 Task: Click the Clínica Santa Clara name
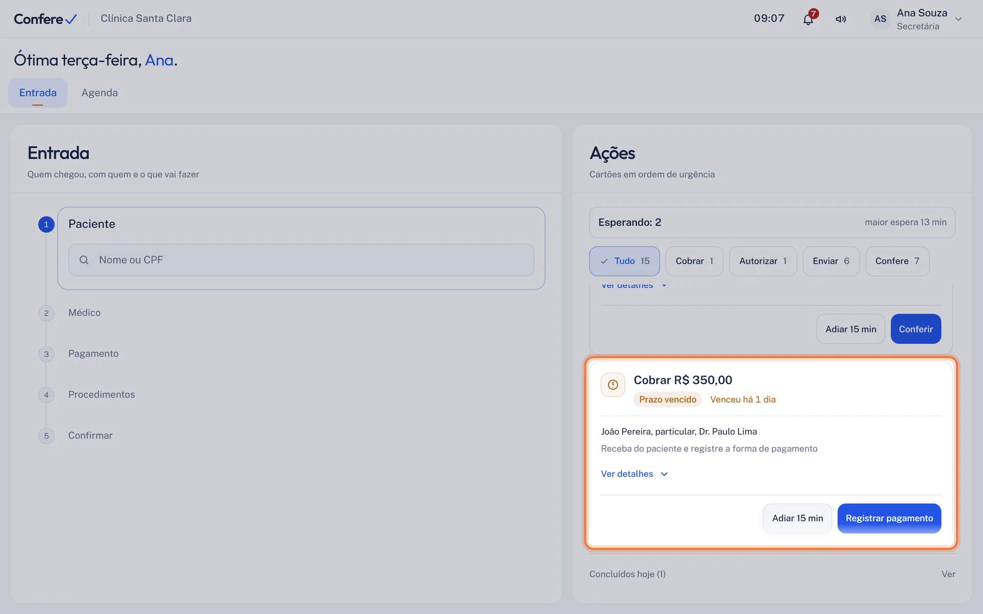click(146, 18)
